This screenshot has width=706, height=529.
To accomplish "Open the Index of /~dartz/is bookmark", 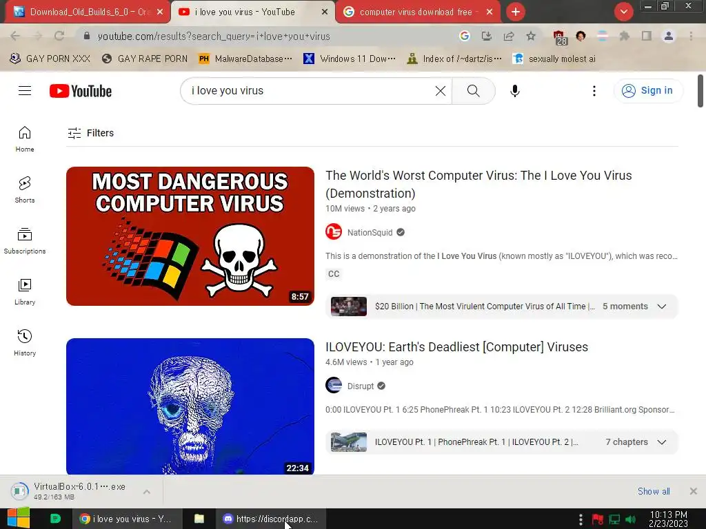I will (454, 59).
